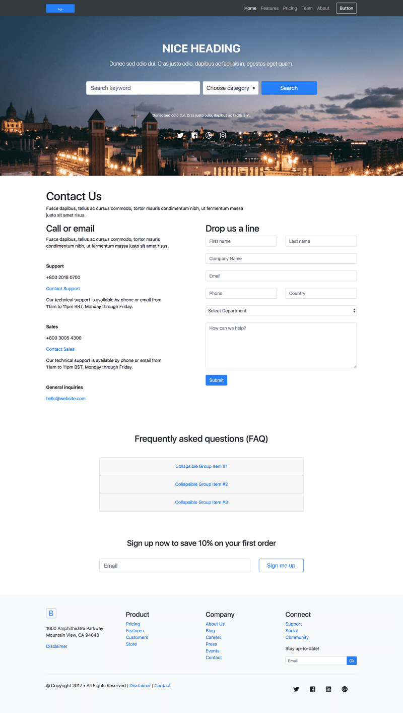Open the Select Department dropdown
403x713 pixels.
tap(281, 311)
